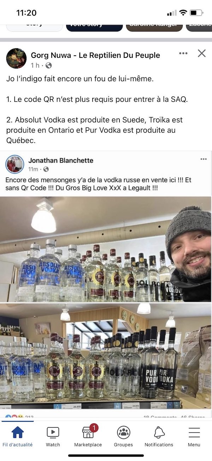
Task: Open the Menu hamburger tab
Action: [x=194, y=437]
